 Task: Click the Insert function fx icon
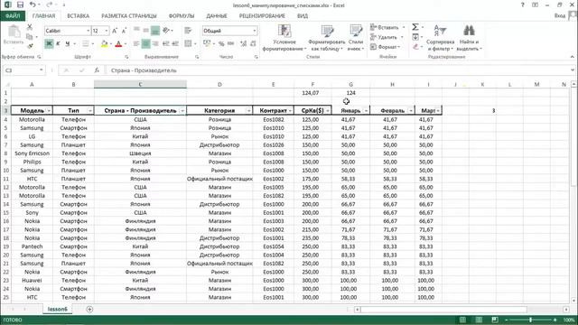(x=97, y=70)
